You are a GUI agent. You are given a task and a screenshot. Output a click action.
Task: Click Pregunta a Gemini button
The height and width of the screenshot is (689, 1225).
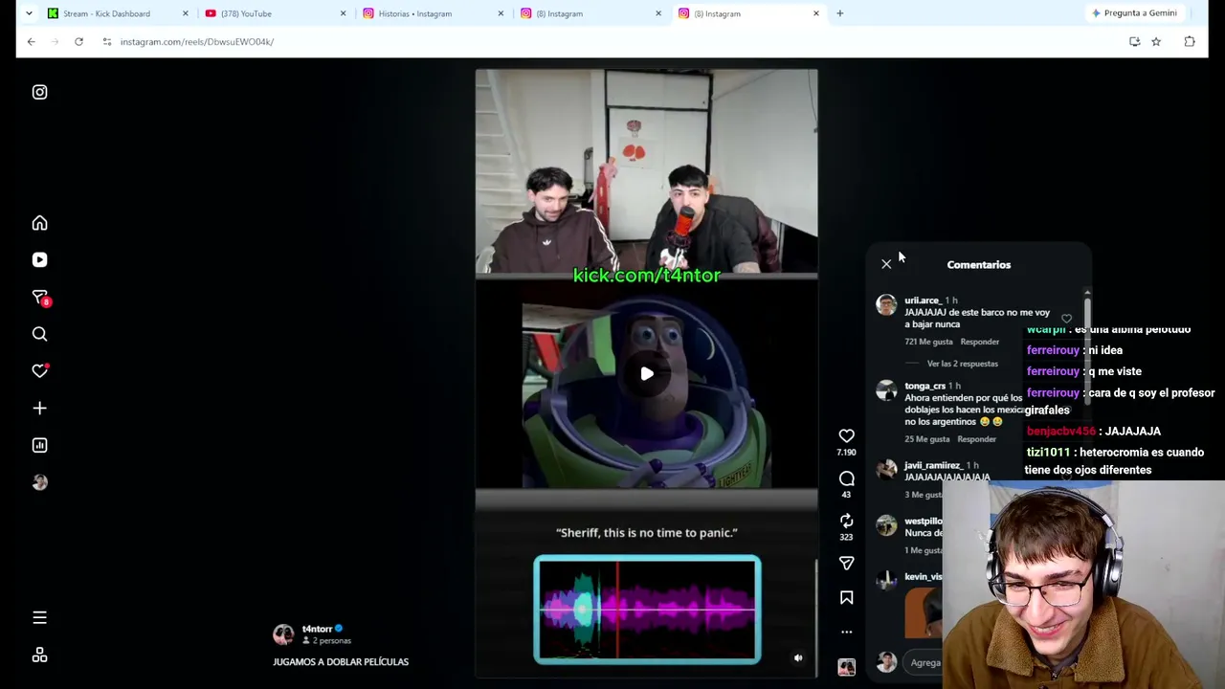(1134, 13)
